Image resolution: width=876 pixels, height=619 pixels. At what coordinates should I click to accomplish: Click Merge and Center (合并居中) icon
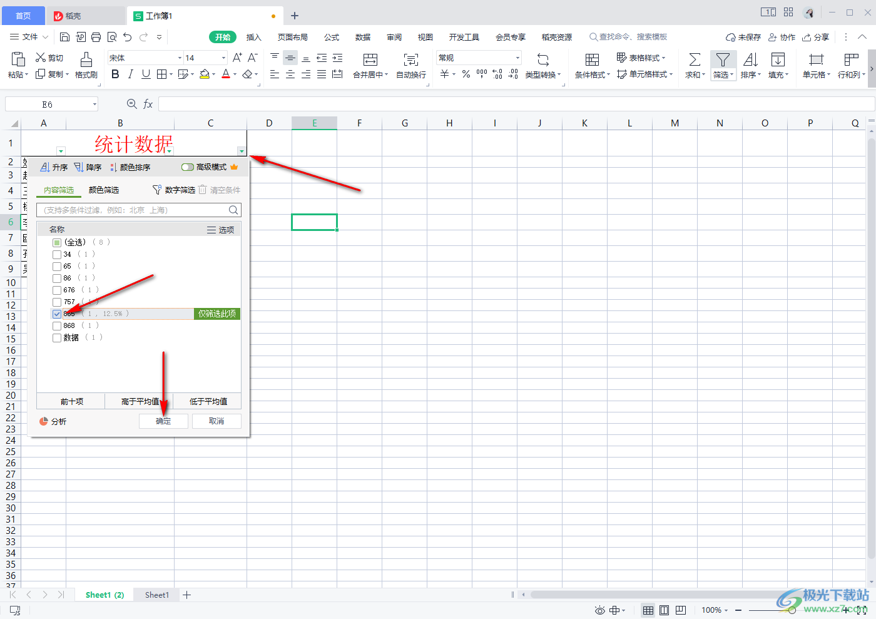pos(370,59)
